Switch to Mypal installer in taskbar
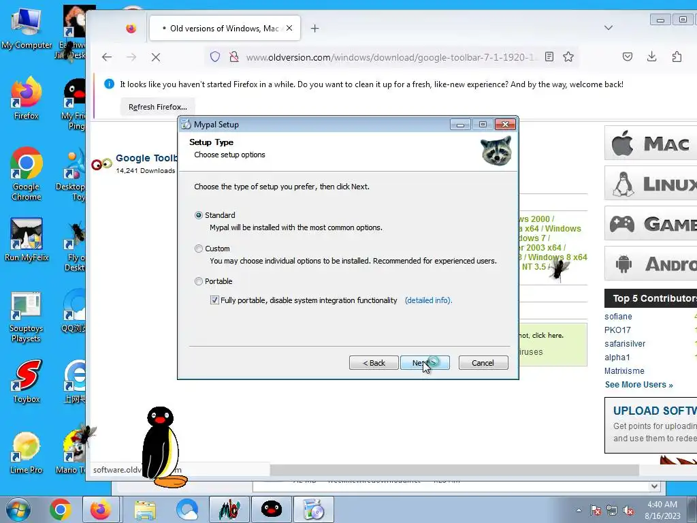The image size is (697, 523). (314, 509)
